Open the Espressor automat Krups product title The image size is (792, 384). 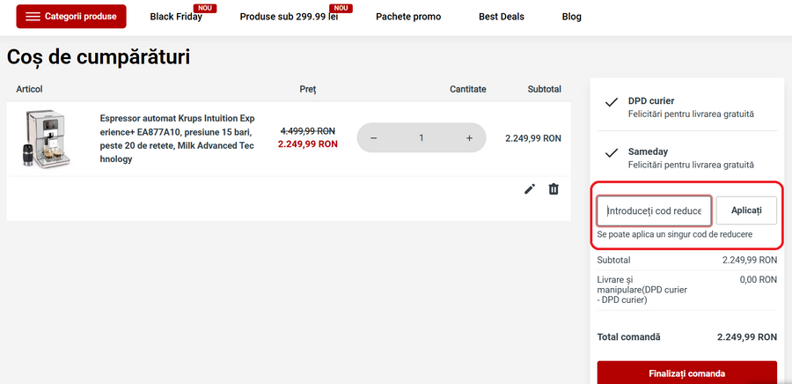pos(177,138)
